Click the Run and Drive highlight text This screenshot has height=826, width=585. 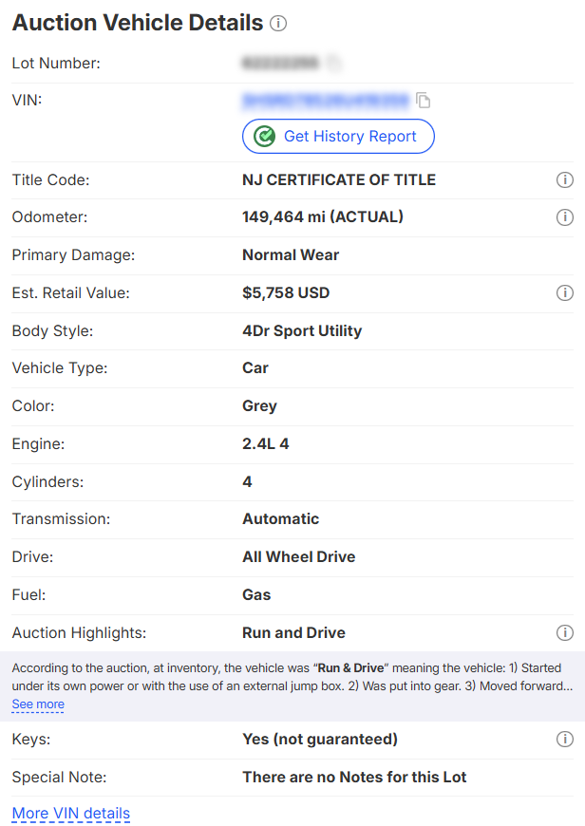(x=293, y=632)
